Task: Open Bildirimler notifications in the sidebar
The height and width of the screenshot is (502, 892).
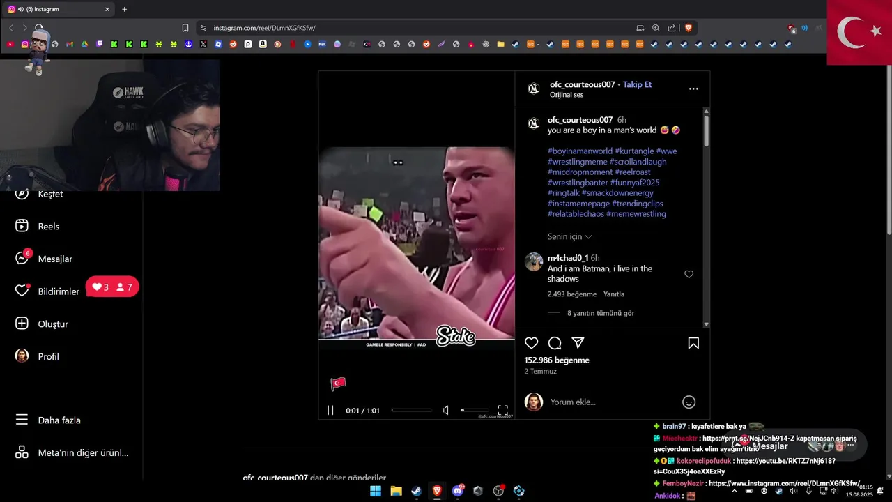Action: [x=47, y=291]
